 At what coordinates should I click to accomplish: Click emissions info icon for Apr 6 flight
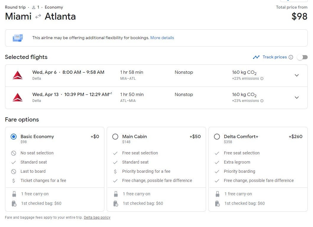(x=262, y=79)
